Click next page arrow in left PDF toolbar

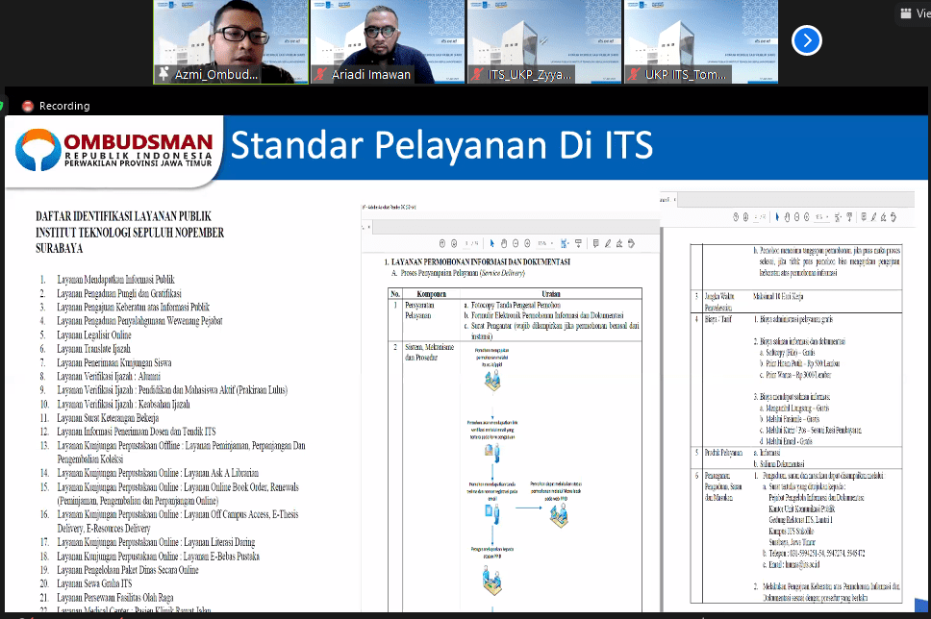tap(454, 243)
